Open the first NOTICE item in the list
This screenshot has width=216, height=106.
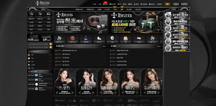(81, 50)
